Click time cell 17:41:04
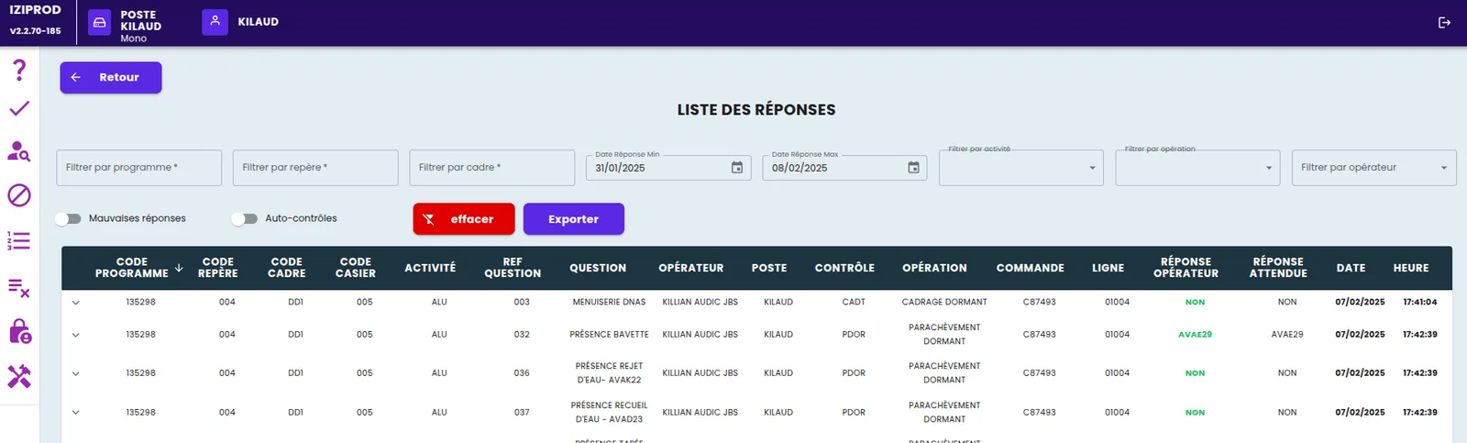Image resolution: width=1467 pixels, height=443 pixels. (x=1420, y=302)
